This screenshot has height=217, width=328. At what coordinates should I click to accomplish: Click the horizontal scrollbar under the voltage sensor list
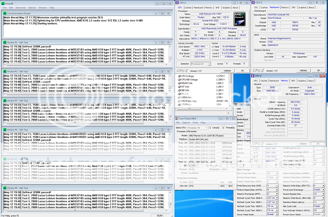202,108
